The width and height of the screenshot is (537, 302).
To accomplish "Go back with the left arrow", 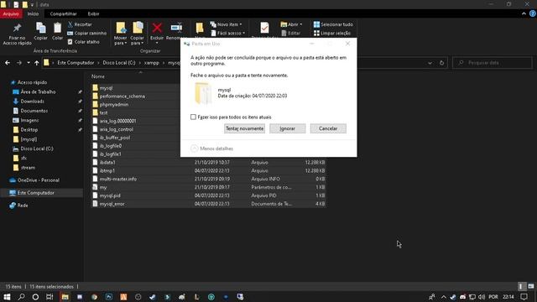I will [x=8, y=63].
